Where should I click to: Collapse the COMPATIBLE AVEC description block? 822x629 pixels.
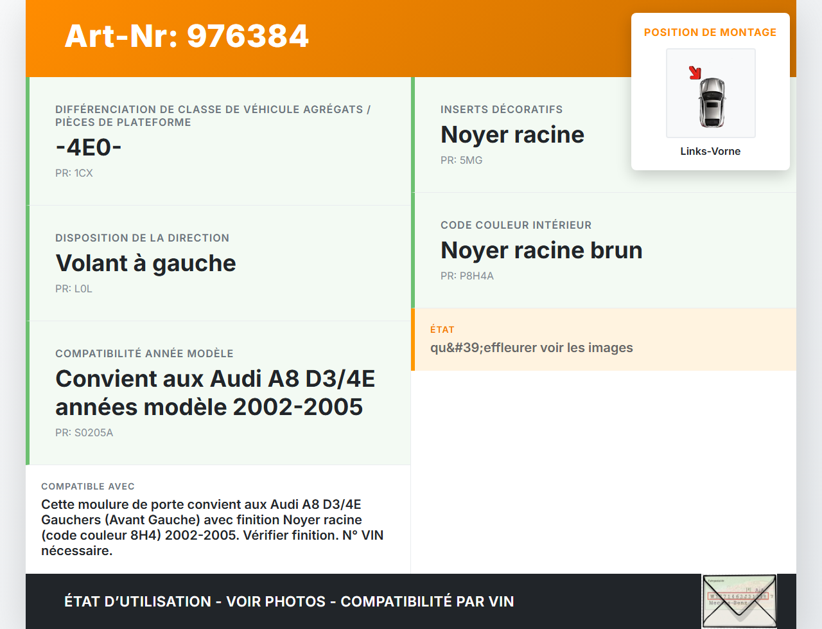click(x=218, y=518)
